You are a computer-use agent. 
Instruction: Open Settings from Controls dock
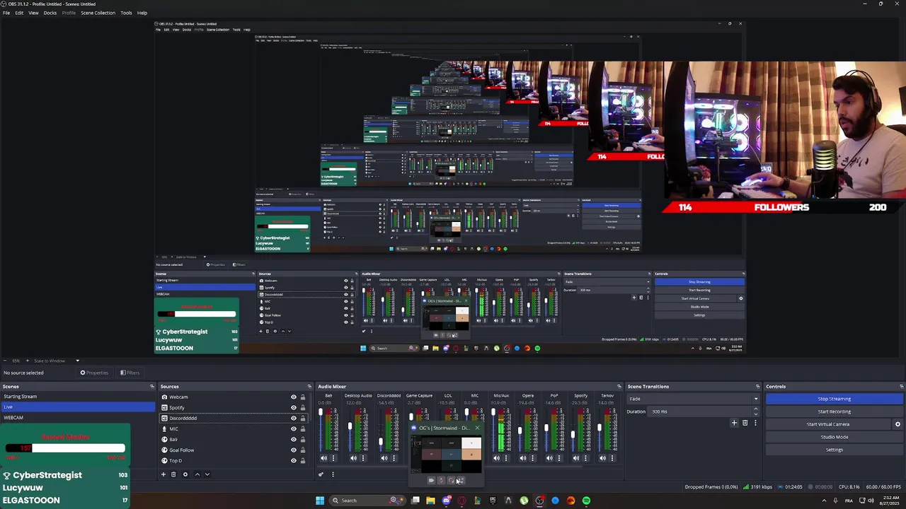(834, 450)
